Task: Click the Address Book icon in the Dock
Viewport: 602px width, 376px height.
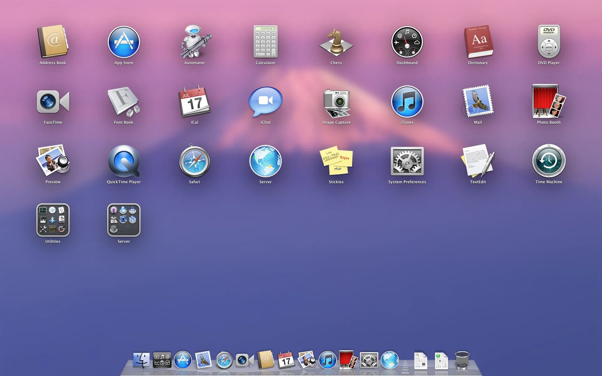Action: 266,360
